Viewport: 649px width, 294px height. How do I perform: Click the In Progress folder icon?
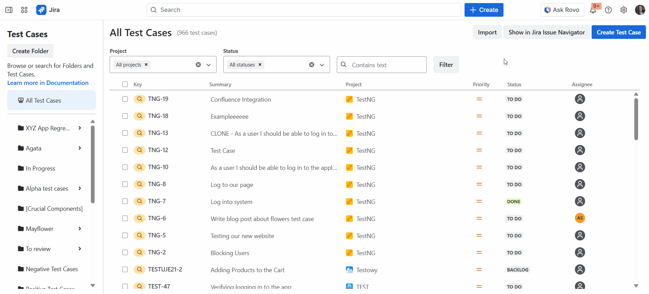21,168
